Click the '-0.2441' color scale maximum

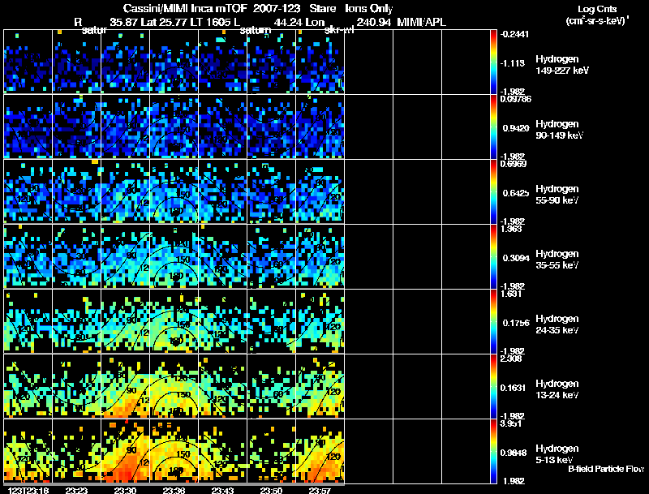tap(514, 34)
